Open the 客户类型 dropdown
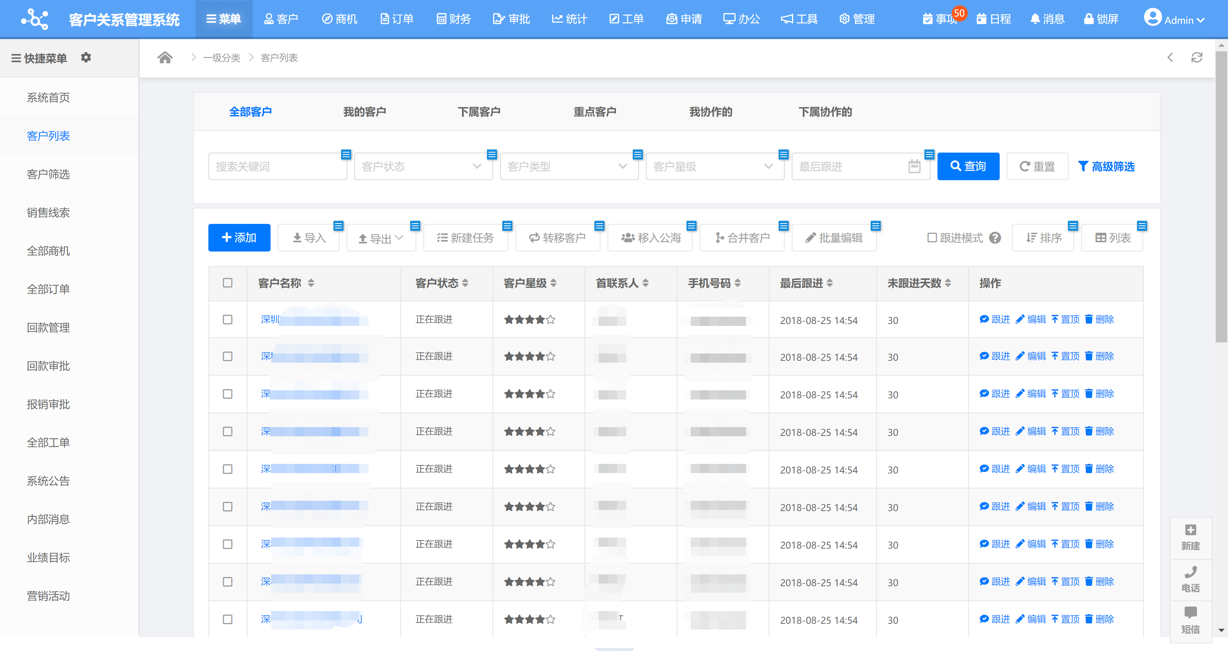This screenshot has height=651, width=1228. tap(569, 166)
